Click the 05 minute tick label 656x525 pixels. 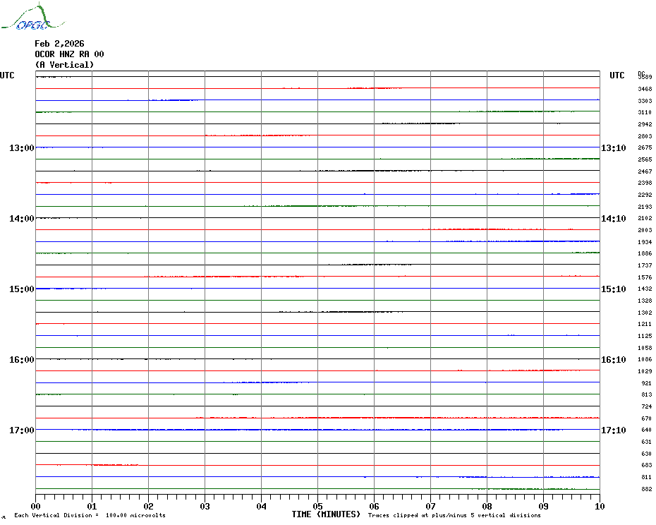click(317, 506)
